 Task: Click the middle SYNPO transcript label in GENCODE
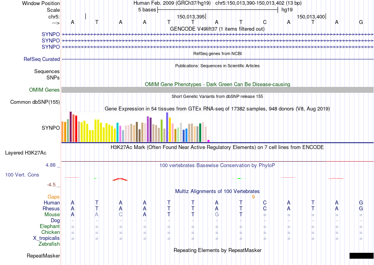(x=50, y=40)
